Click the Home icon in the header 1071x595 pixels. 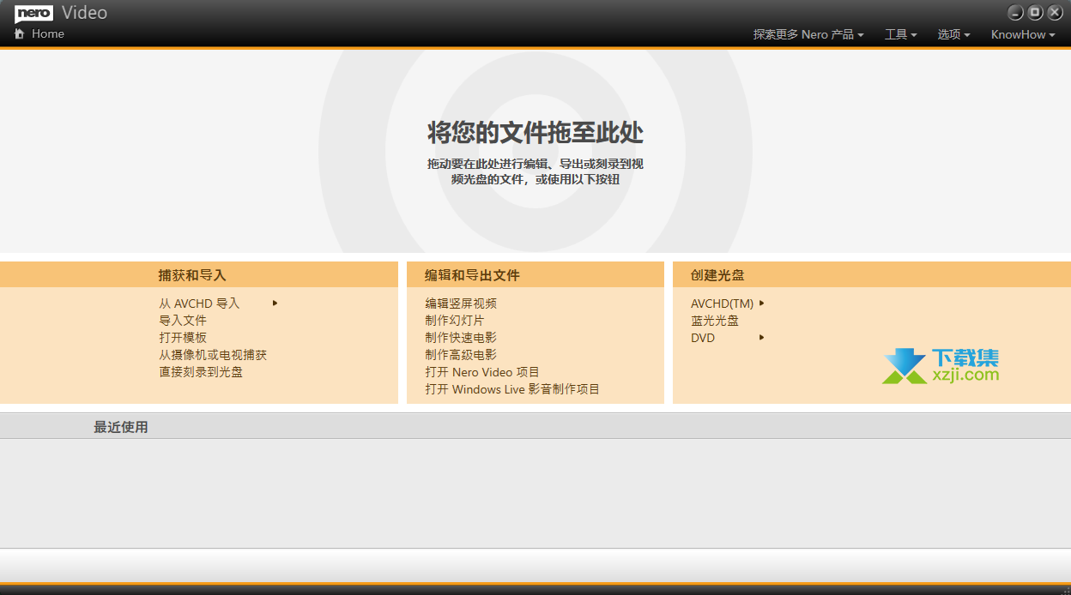[x=20, y=34]
